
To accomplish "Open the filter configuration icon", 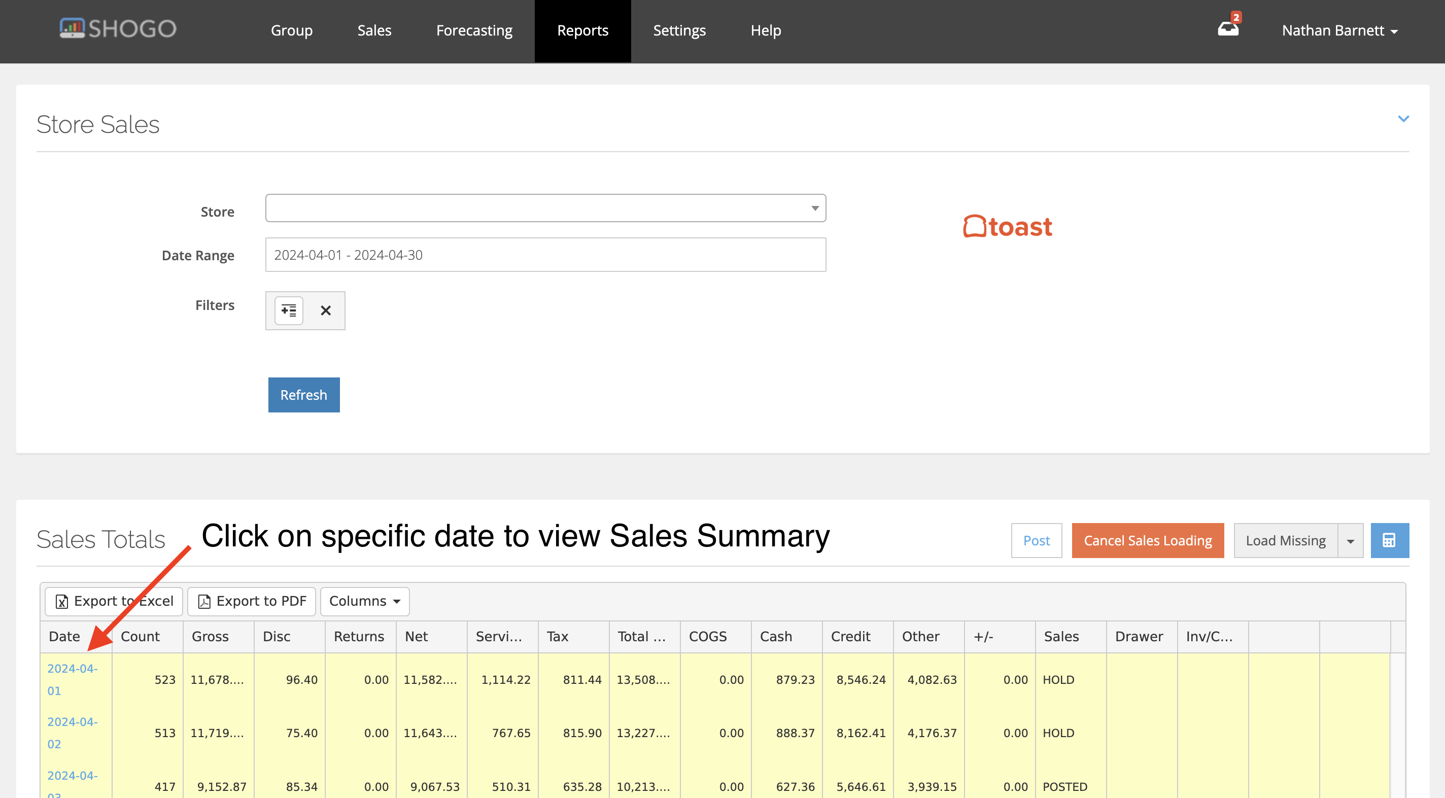I will click(x=288, y=310).
